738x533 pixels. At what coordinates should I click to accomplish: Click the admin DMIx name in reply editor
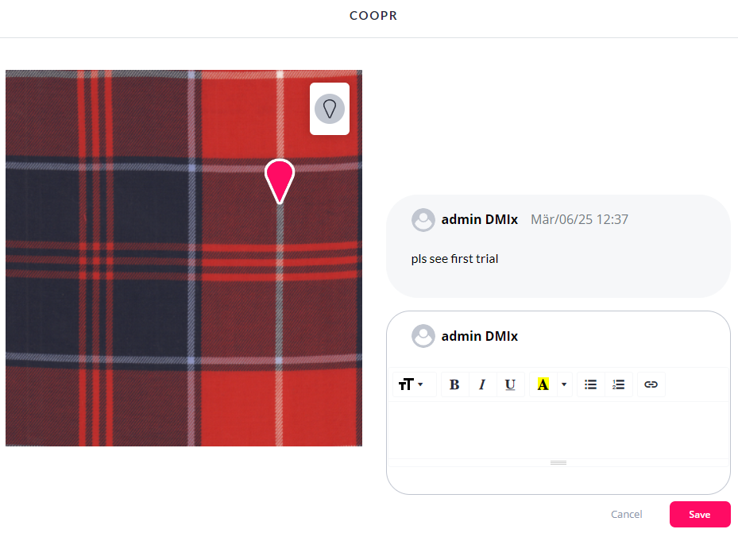pyautogui.click(x=479, y=336)
